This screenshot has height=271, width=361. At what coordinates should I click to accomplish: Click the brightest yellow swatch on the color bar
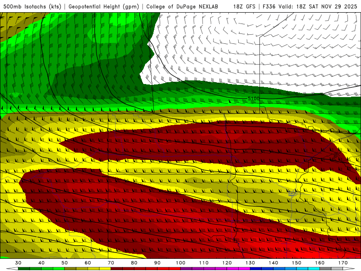pos(105,269)
